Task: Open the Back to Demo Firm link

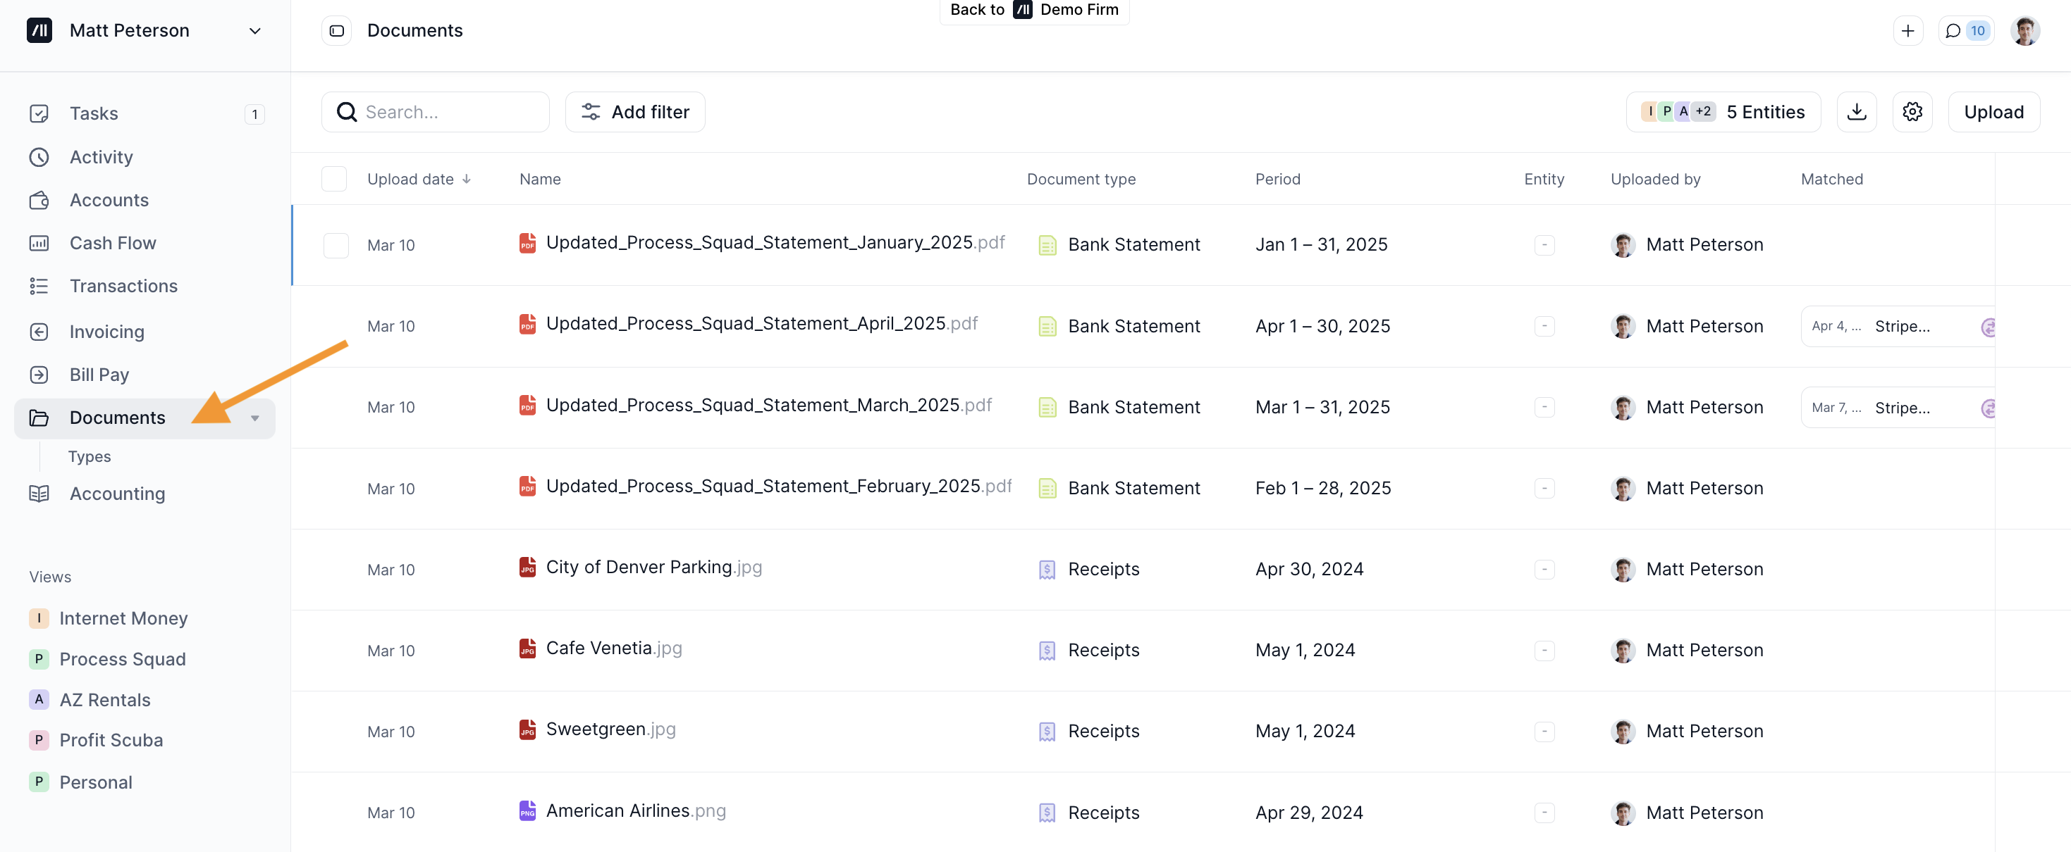Action: coord(1034,11)
